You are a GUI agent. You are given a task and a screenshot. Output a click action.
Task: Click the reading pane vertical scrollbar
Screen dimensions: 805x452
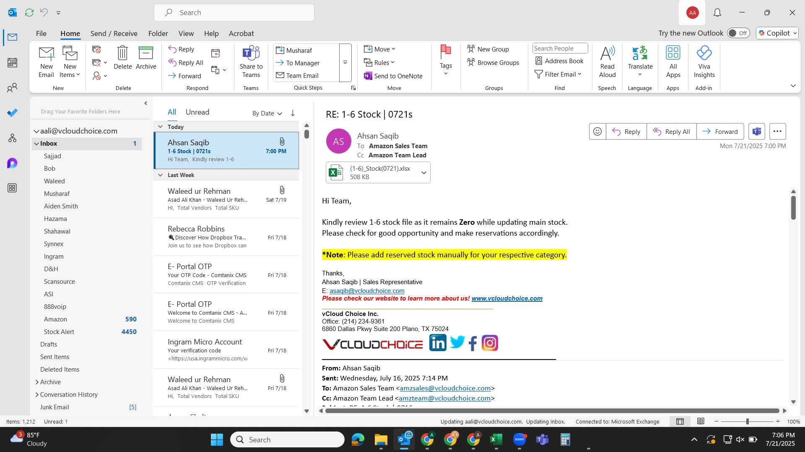(x=793, y=208)
